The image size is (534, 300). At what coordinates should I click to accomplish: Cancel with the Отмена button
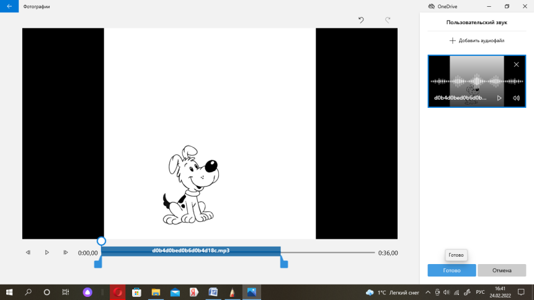[502, 270]
